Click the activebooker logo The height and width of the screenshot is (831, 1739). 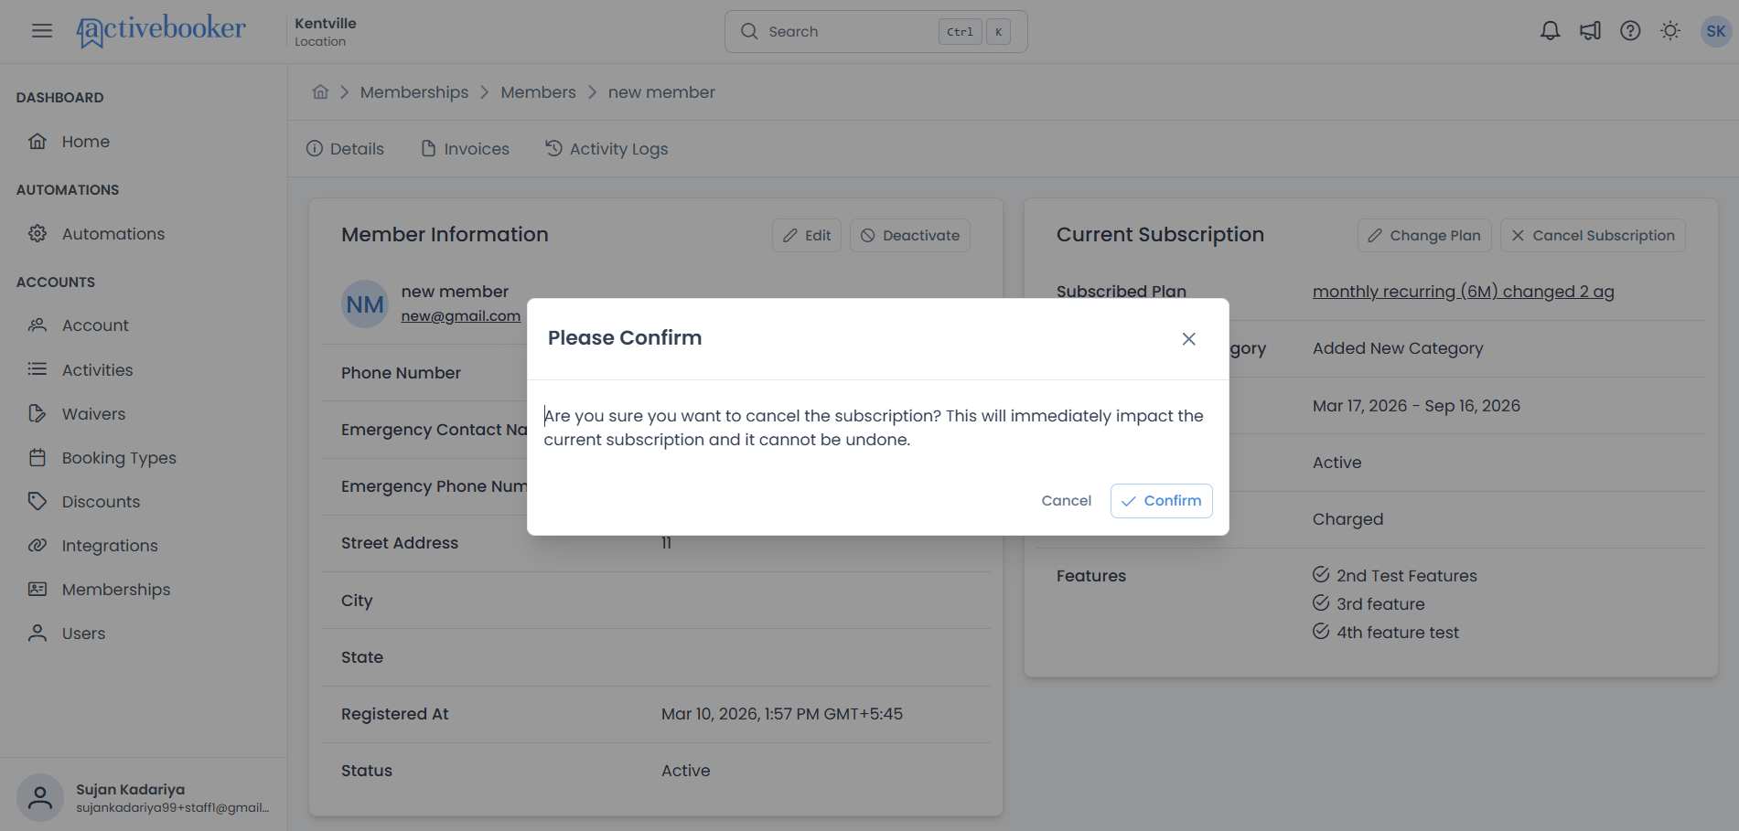click(161, 31)
